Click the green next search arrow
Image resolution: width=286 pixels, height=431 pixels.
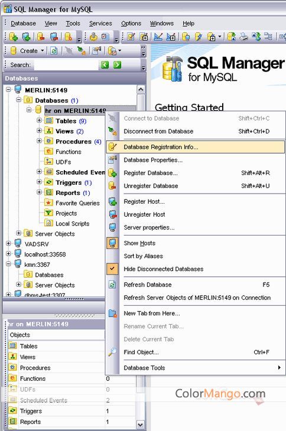pos(118,65)
